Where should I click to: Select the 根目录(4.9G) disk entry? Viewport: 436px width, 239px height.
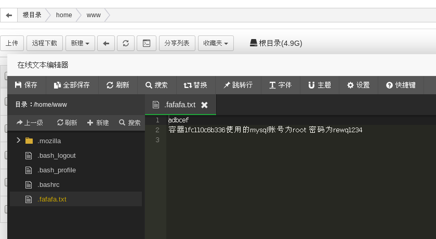coord(276,43)
